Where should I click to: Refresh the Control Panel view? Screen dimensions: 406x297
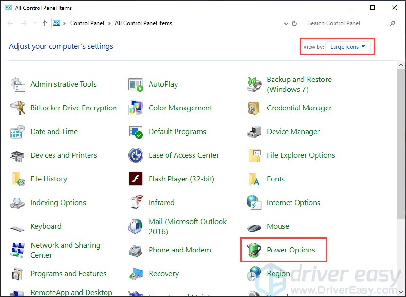(294, 23)
